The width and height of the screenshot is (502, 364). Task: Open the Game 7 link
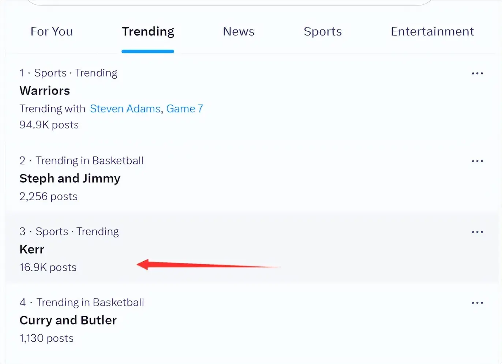[x=184, y=109]
